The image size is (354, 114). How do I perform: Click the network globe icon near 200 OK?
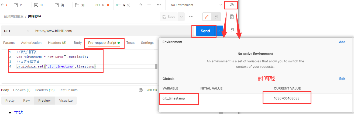tap(141, 90)
